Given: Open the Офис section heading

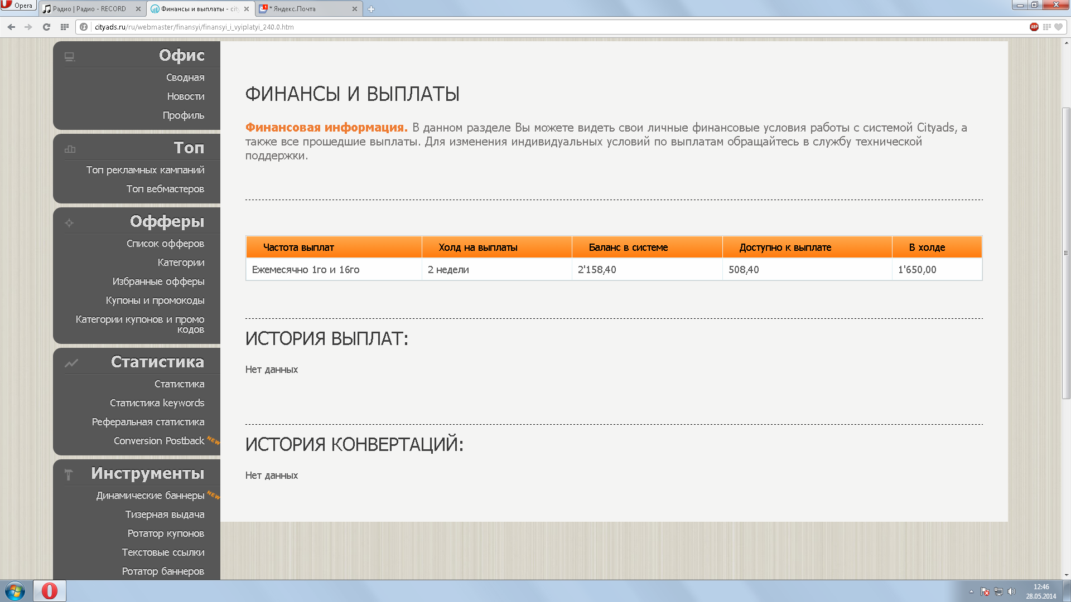Looking at the screenshot, I should tap(182, 55).
